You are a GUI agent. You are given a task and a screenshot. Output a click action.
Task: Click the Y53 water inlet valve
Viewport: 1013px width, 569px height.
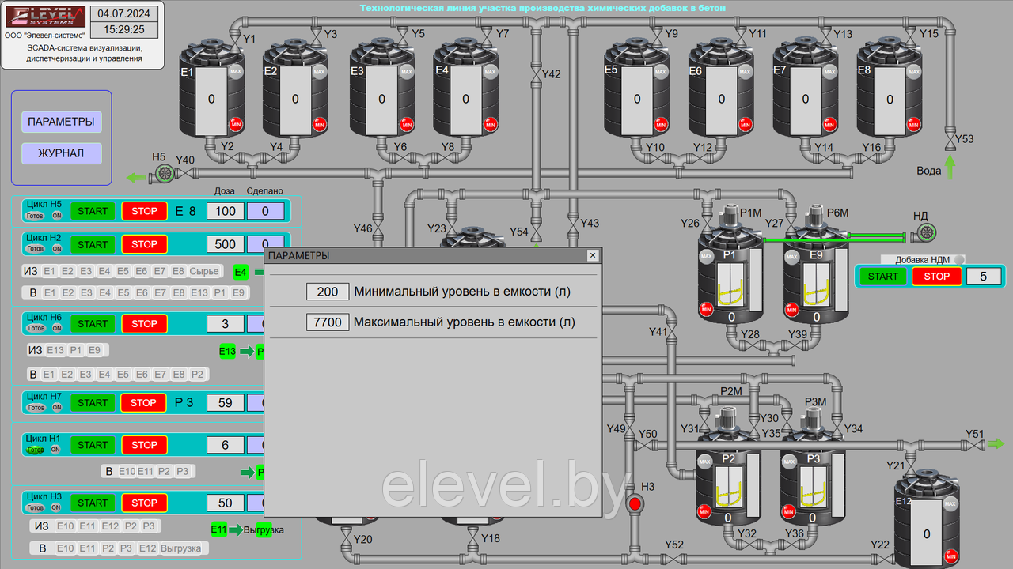click(x=949, y=140)
